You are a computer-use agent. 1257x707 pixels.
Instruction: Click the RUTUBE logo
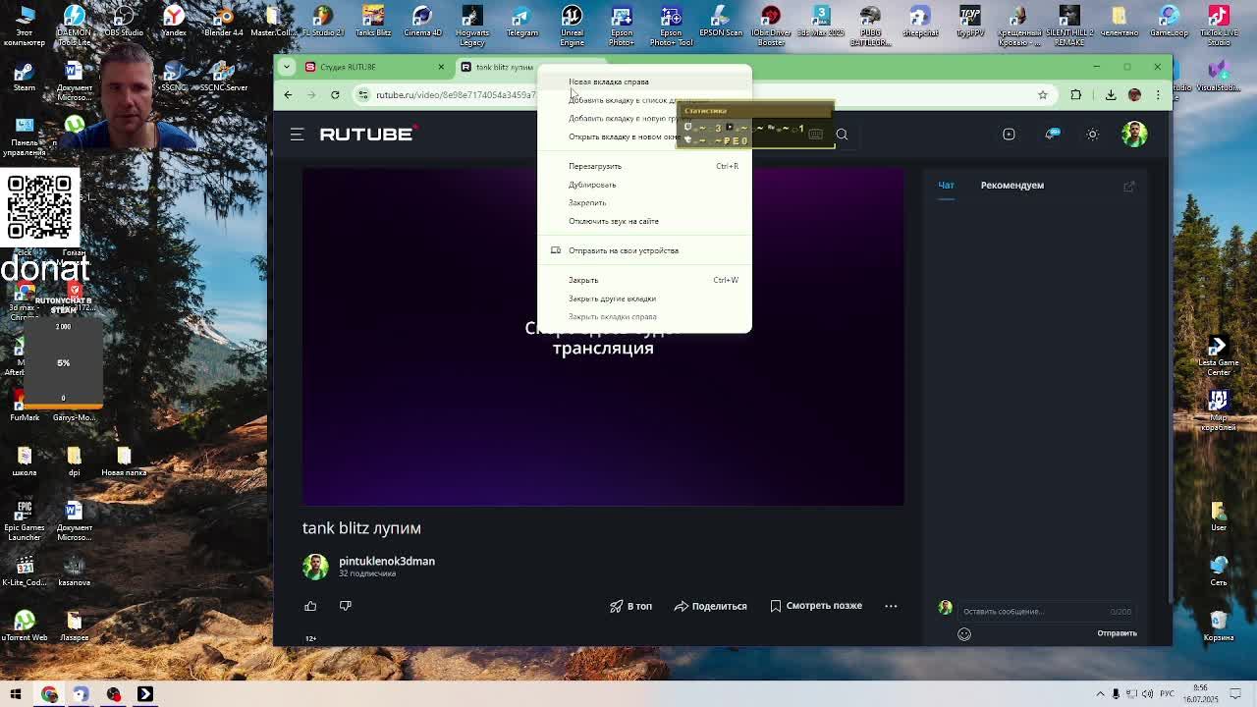(x=368, y=134)
